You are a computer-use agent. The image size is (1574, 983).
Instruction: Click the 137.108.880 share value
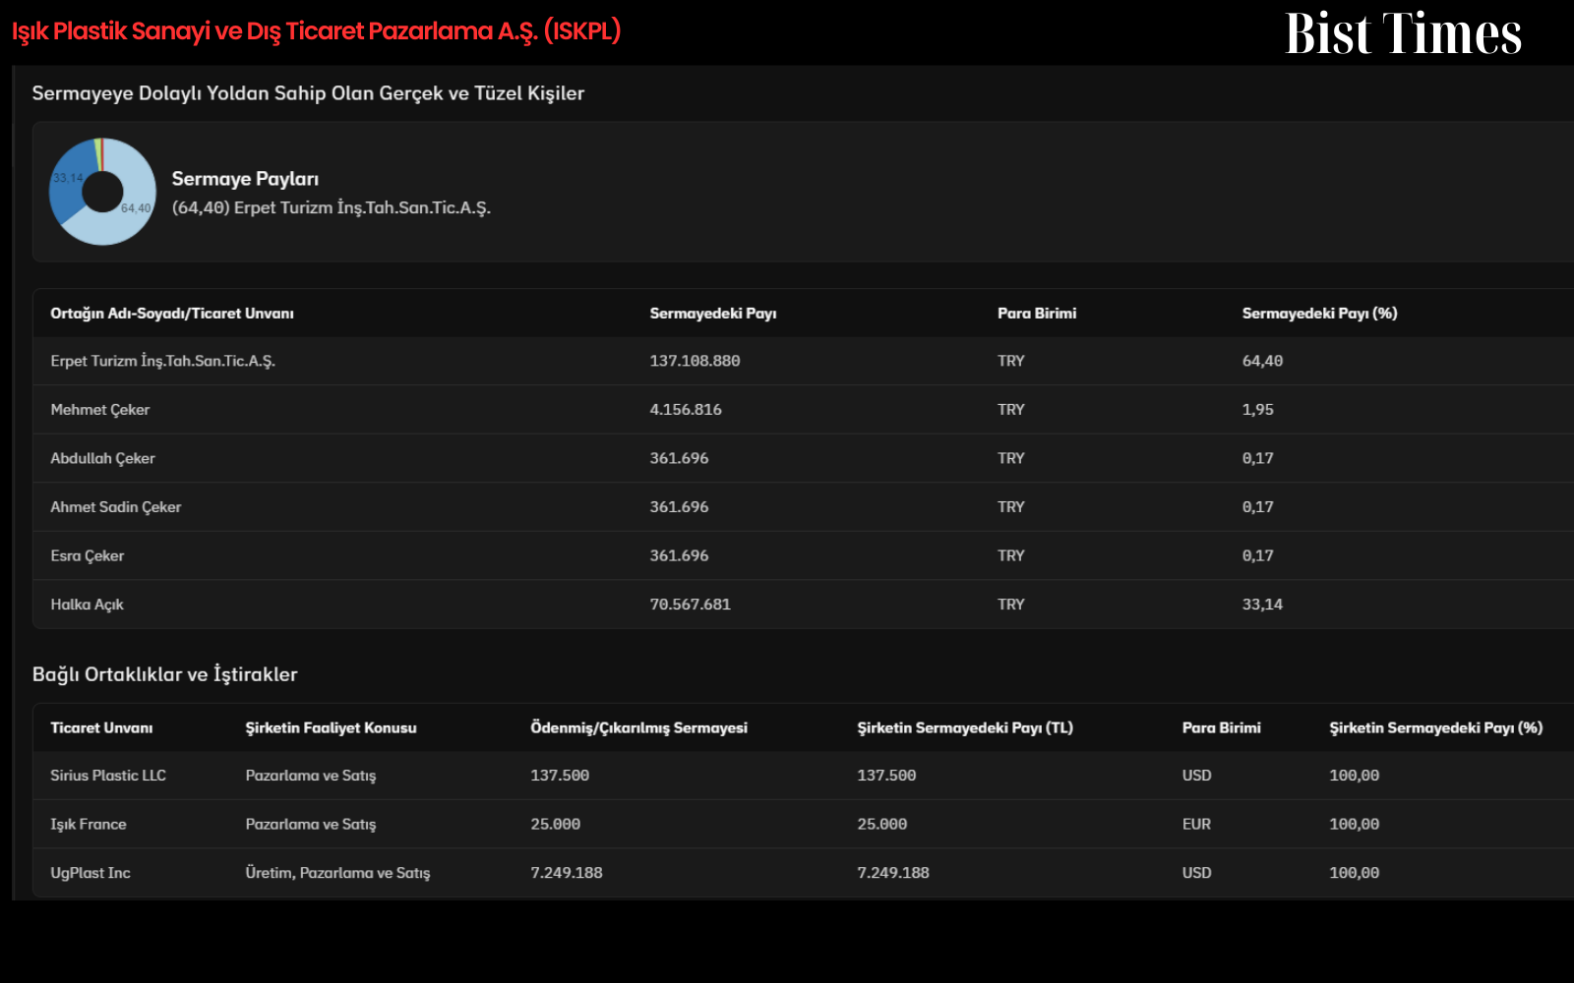coord(695,361)
